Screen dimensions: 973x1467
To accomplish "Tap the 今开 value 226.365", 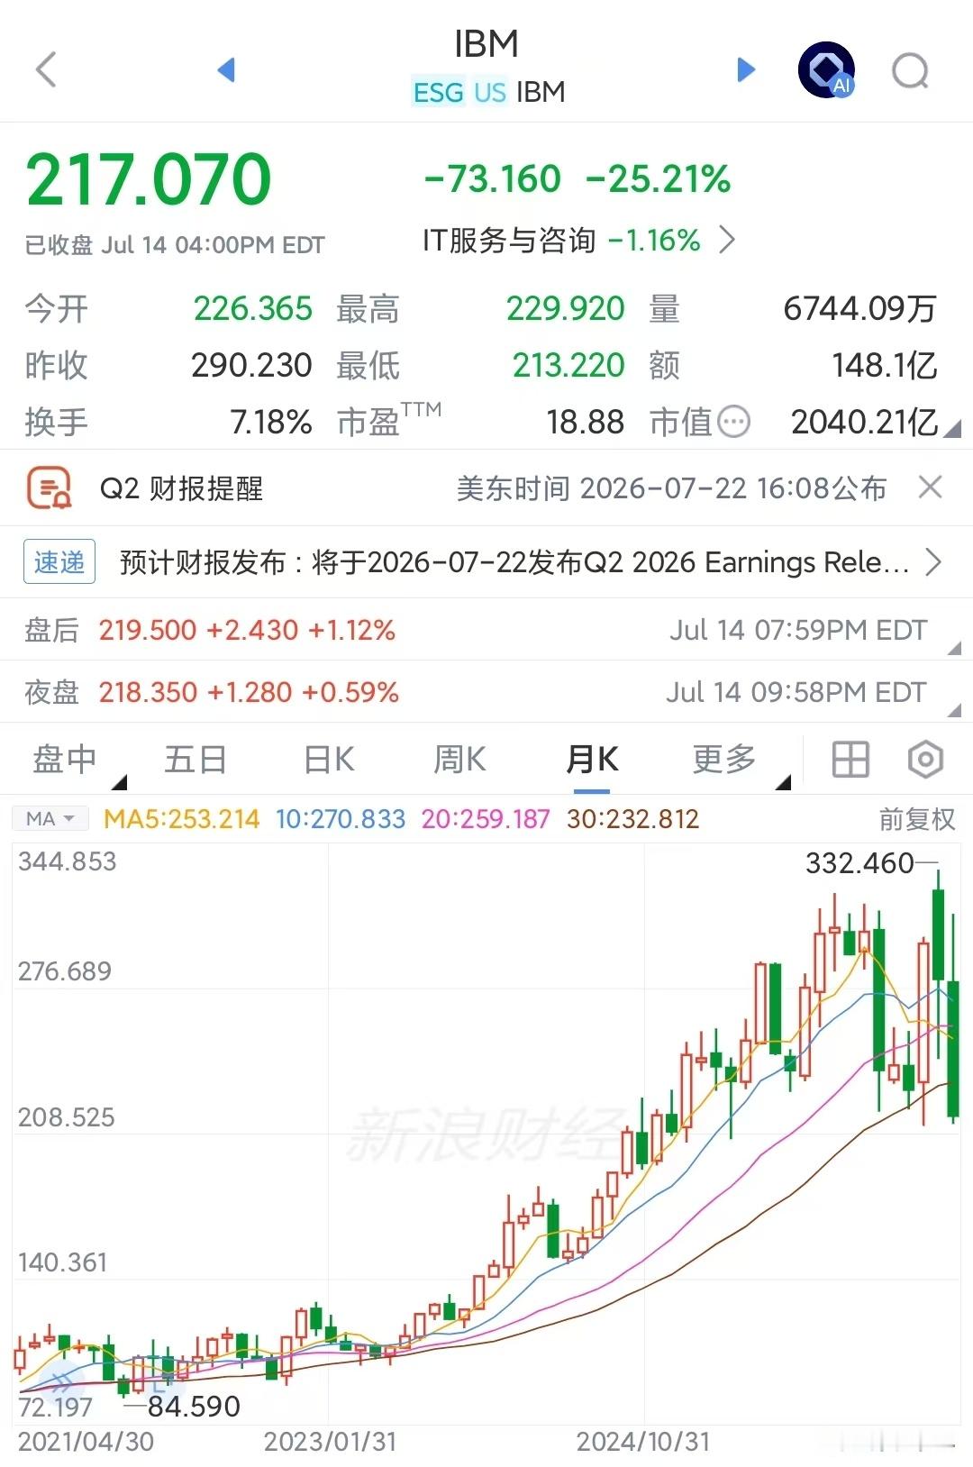I will [x=253, y=309].
